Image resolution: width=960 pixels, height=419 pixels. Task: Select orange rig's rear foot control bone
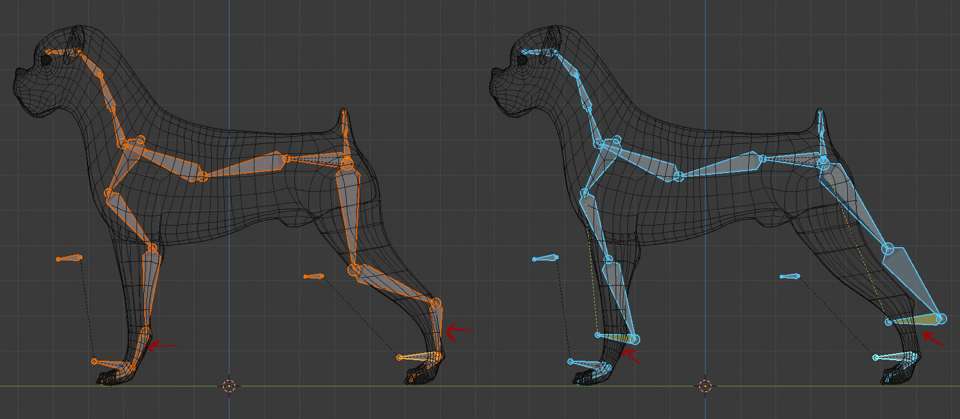coord(418,355)
